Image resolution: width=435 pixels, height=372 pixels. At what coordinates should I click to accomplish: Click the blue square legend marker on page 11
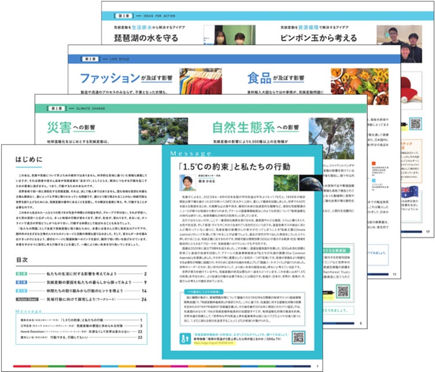pyautogui.click(x=374, y=181)
